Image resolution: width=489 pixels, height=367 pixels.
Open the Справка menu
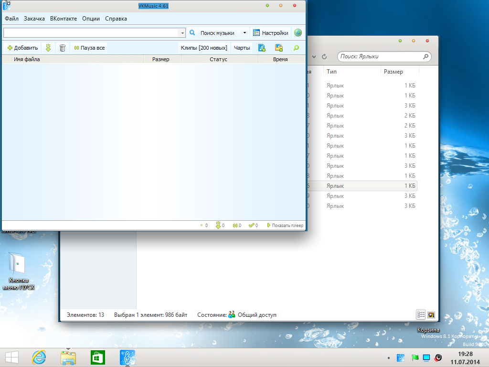(116, 19)
